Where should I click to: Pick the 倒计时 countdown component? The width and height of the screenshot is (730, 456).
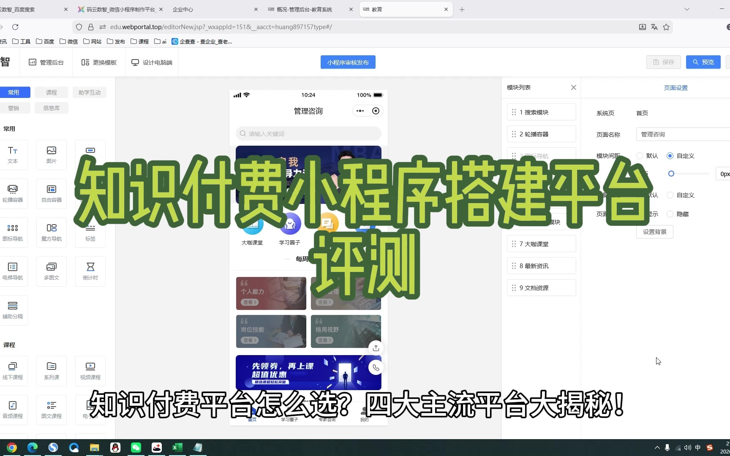[x=90, y=271]
